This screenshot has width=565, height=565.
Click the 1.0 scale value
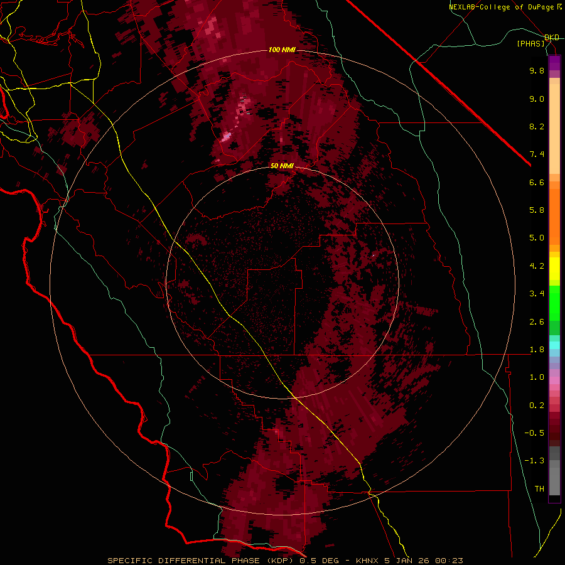[x=537, y=377]
